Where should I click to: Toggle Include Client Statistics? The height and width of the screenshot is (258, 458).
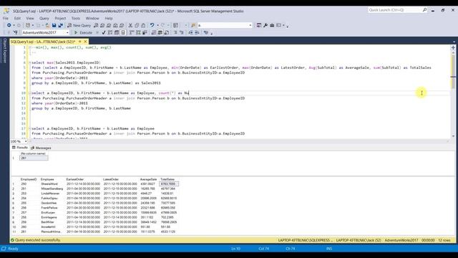pos(145,33)
